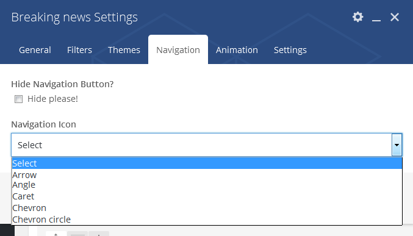Screen dimensions: 413x236
Task: Click the Hide please! label text
Action: [x=52, y=99]
